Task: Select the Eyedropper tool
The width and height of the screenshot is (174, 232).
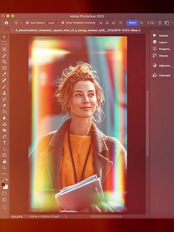Action: tap(4, 74)
